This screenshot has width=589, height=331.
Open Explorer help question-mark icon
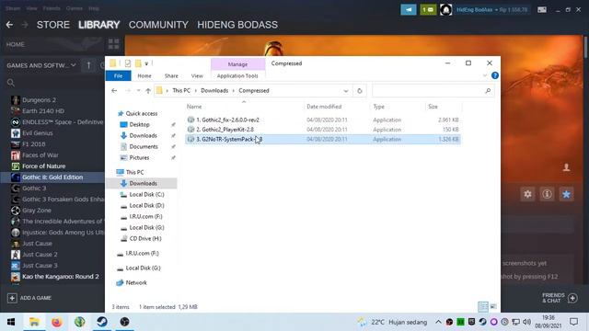(495, 75)
